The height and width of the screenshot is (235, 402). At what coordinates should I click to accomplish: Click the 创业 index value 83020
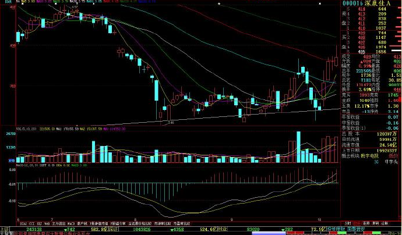coord(253,229)
